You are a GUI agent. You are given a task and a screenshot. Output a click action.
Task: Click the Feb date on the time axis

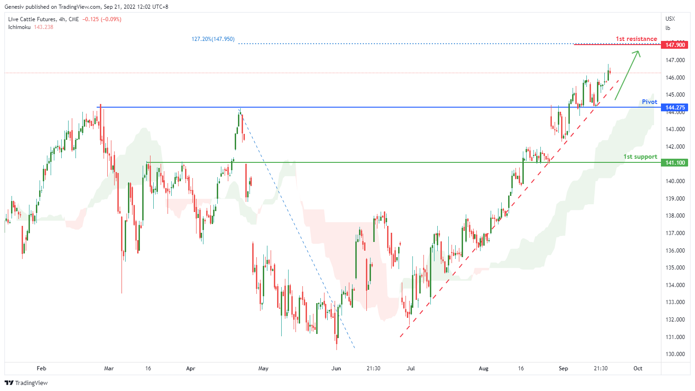[41, 368]
